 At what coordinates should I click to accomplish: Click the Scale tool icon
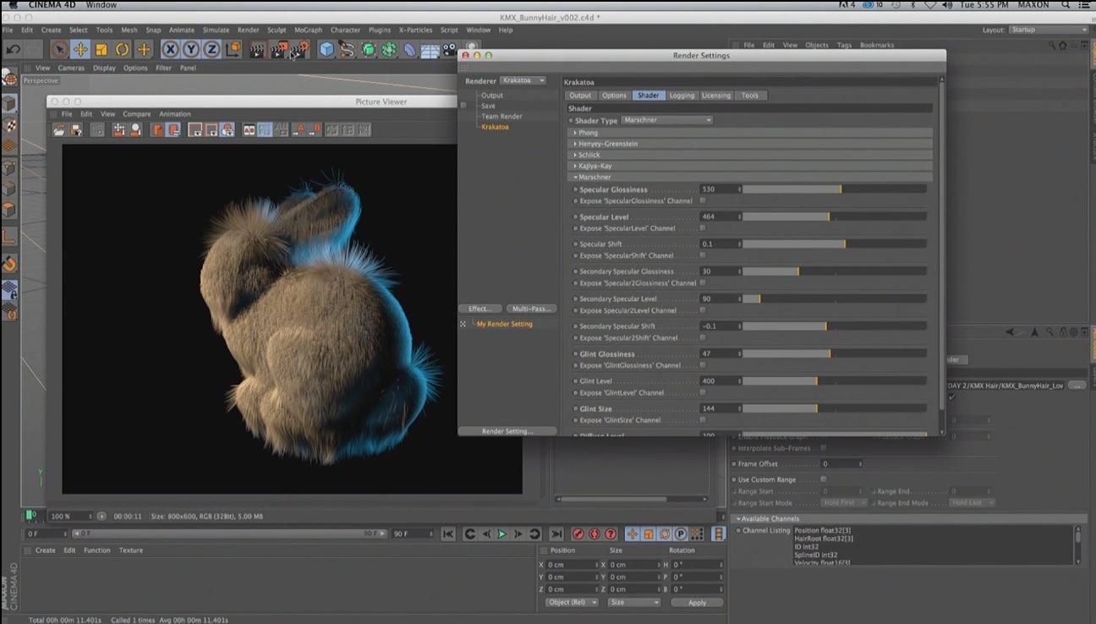pos(101,50)
